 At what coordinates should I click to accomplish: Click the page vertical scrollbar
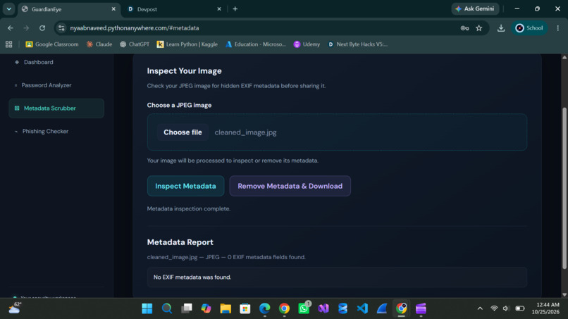pos(564,188)
